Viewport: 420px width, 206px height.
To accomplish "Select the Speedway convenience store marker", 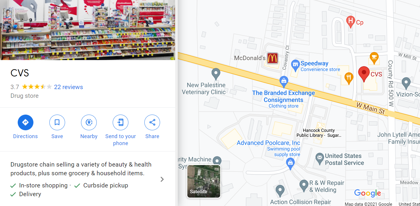I will pyautogui.click(x=295, y=66).
